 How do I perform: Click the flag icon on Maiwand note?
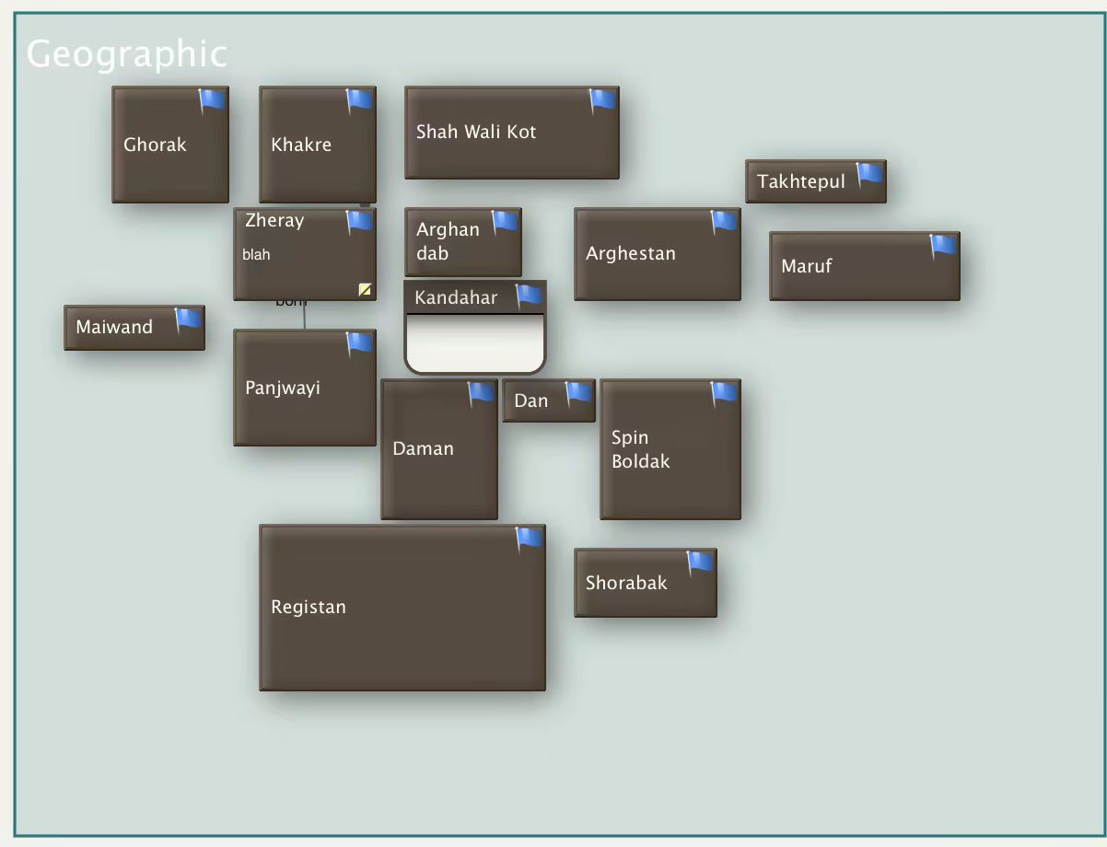188,319
